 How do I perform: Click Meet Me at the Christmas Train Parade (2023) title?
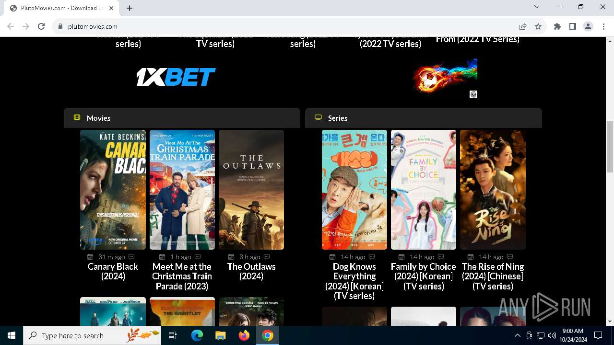coord(182,276)
